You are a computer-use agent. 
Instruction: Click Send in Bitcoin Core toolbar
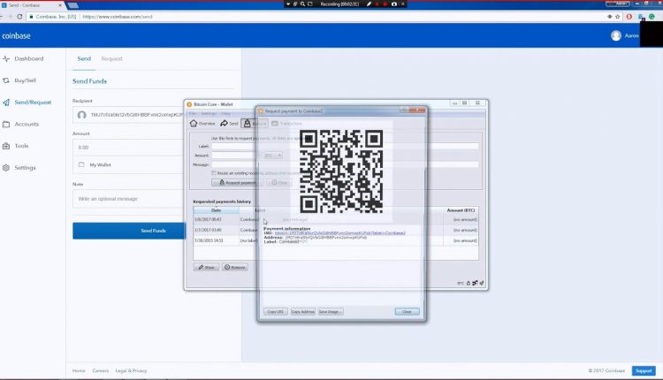click(229, 124)
